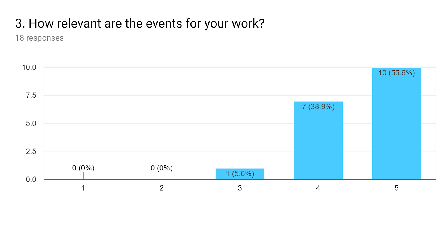
Task: Click x-axis label 4
Action: (318, 188)
